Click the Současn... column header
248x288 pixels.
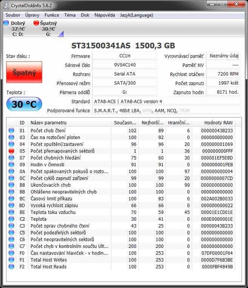[125, 123]
